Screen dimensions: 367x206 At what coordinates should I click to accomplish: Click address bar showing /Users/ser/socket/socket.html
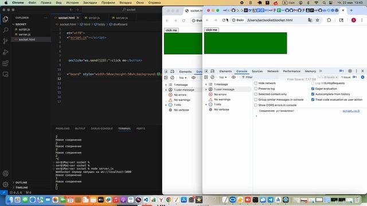click(270, 21)
